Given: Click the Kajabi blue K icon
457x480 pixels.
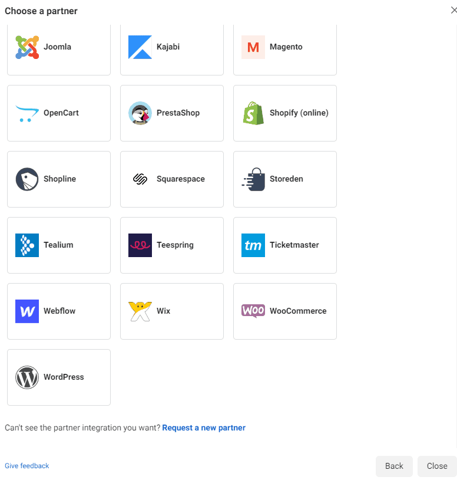Looking at the screenshot, I should pyautogui.click(x=140, y=47).
